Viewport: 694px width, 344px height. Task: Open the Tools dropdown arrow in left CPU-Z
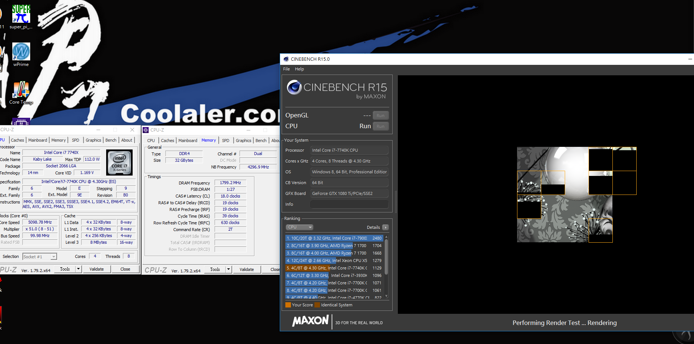(79, 269)
